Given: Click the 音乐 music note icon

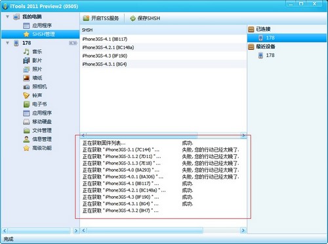Looking at the screenshot, I should [x=26, y=52].
